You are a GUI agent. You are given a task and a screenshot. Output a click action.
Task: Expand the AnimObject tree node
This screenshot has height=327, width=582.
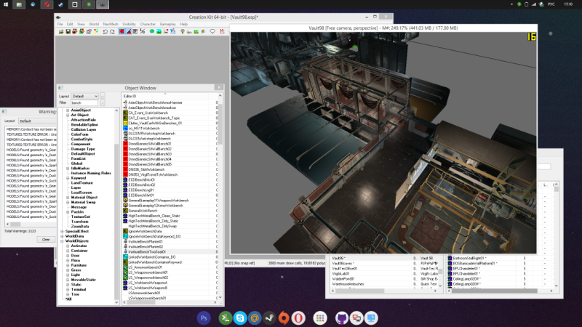tap(68, 110)
